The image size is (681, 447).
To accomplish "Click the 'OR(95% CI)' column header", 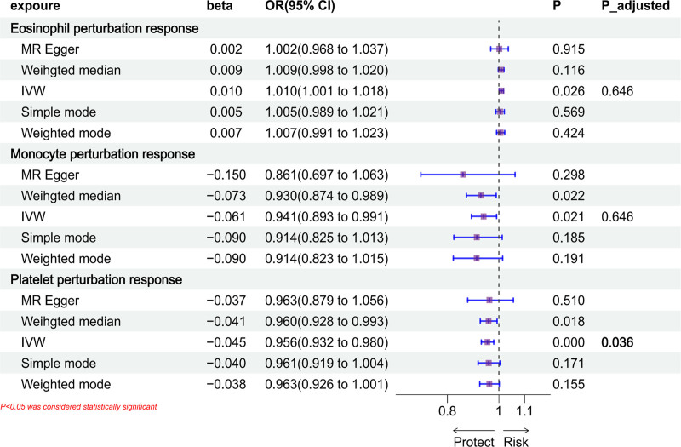I will coord(300,7).
